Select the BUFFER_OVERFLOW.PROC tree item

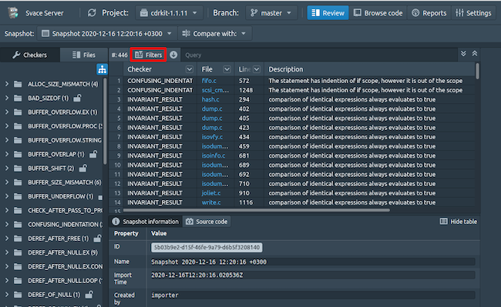click(x=66, y=126)
